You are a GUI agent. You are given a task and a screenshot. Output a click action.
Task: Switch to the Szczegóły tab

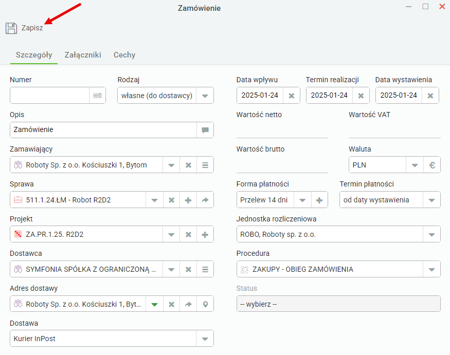click(34, 55)
